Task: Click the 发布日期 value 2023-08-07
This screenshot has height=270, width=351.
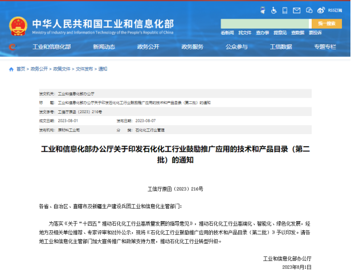Action: [145, 121]
